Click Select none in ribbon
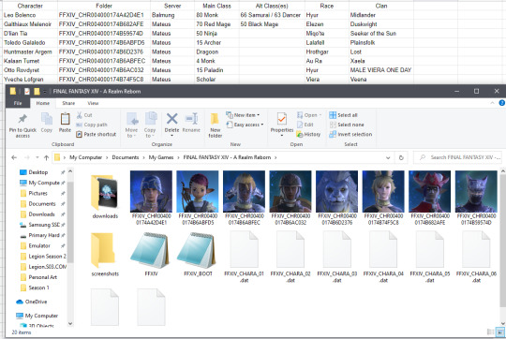The height and width of the screenshot is (339, 506). (x=347, y=125)
